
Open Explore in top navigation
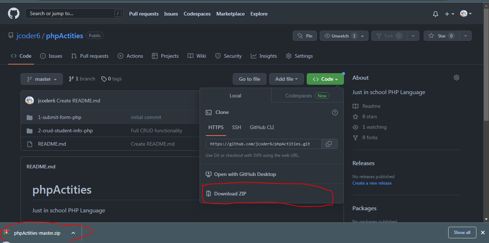pyautogui.click(x=259, y=14)
